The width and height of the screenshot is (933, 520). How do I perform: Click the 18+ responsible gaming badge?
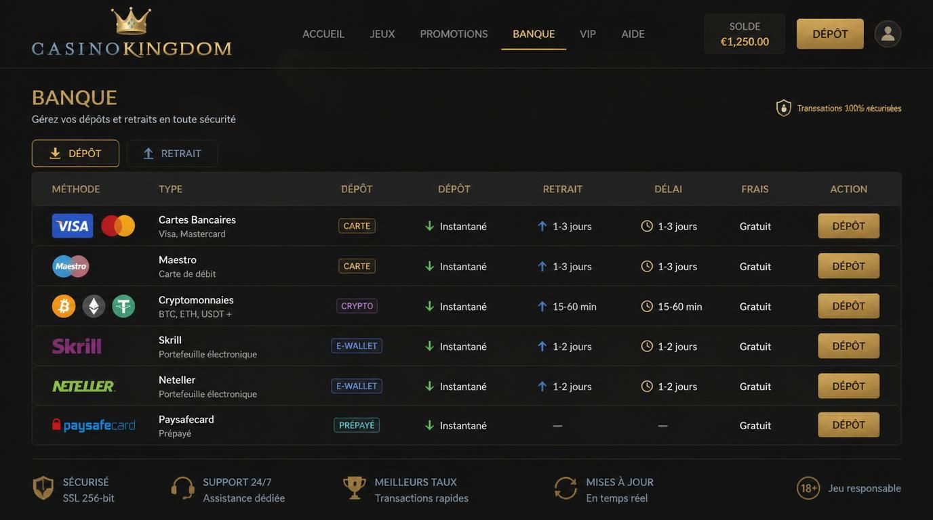pos(808,488)
